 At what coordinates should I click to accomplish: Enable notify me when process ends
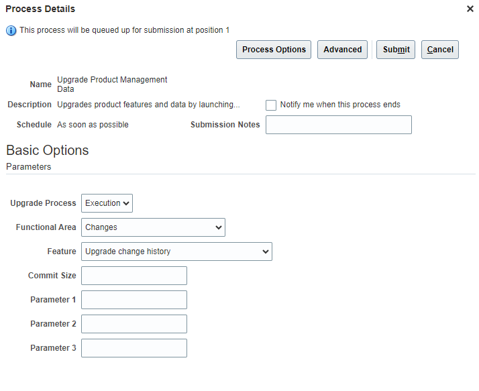(271, 105)
